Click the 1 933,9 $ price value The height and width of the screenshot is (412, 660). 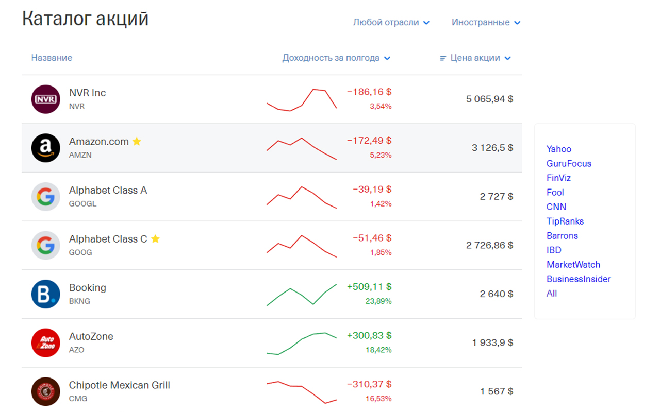(x=492, y=342)
